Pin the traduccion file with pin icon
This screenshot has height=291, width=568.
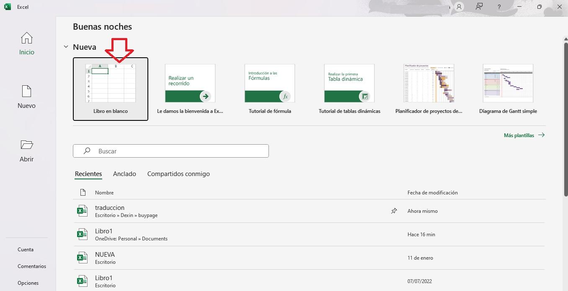tap(394, 211)
